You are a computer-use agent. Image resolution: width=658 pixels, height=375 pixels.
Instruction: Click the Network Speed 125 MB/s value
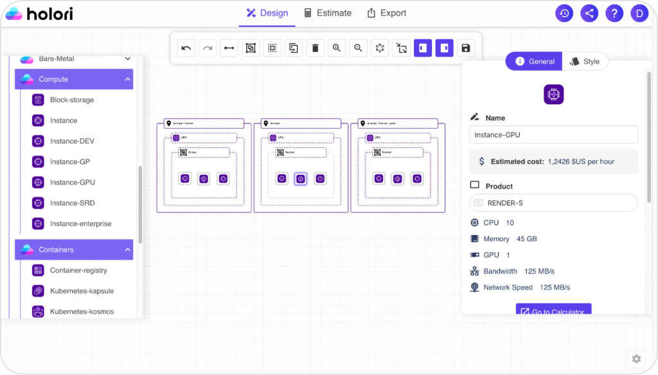tap(555, 288)
